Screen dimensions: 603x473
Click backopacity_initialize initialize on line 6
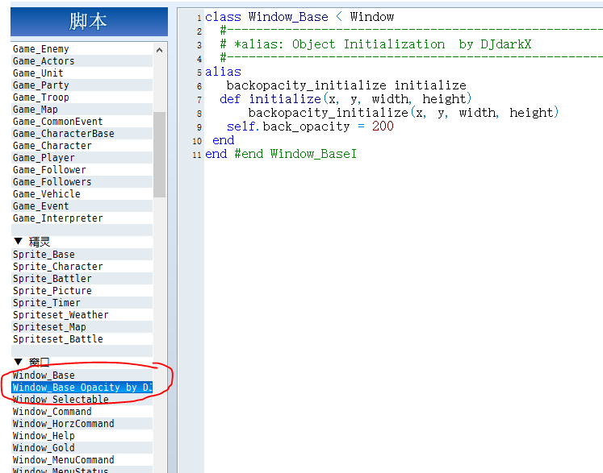(x=346, y=85)
